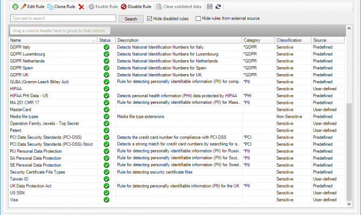Screen dimensions: 361x215
Task: Click the vertical scrollbar thumb
Action: click(x=349, y=152)
